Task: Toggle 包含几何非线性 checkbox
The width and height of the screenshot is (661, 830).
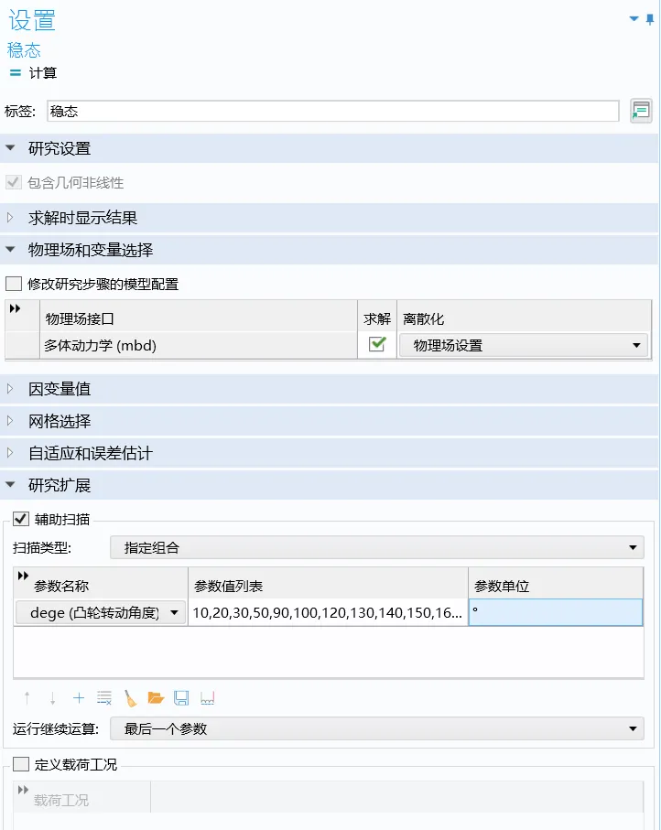Action: point(13,183)
